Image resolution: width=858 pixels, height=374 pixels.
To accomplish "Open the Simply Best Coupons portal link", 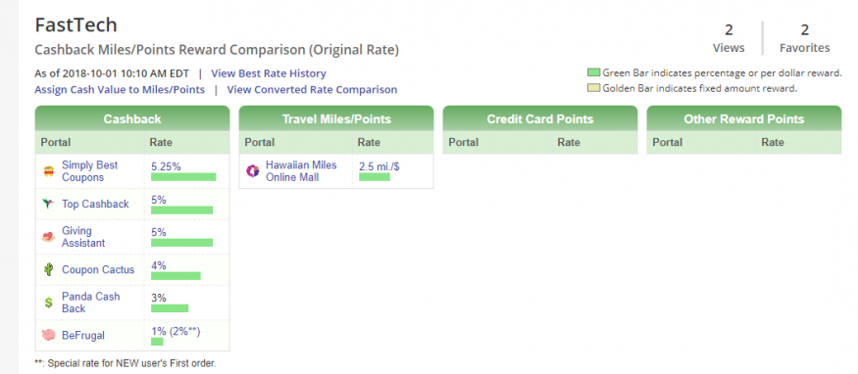I will 90,171.
